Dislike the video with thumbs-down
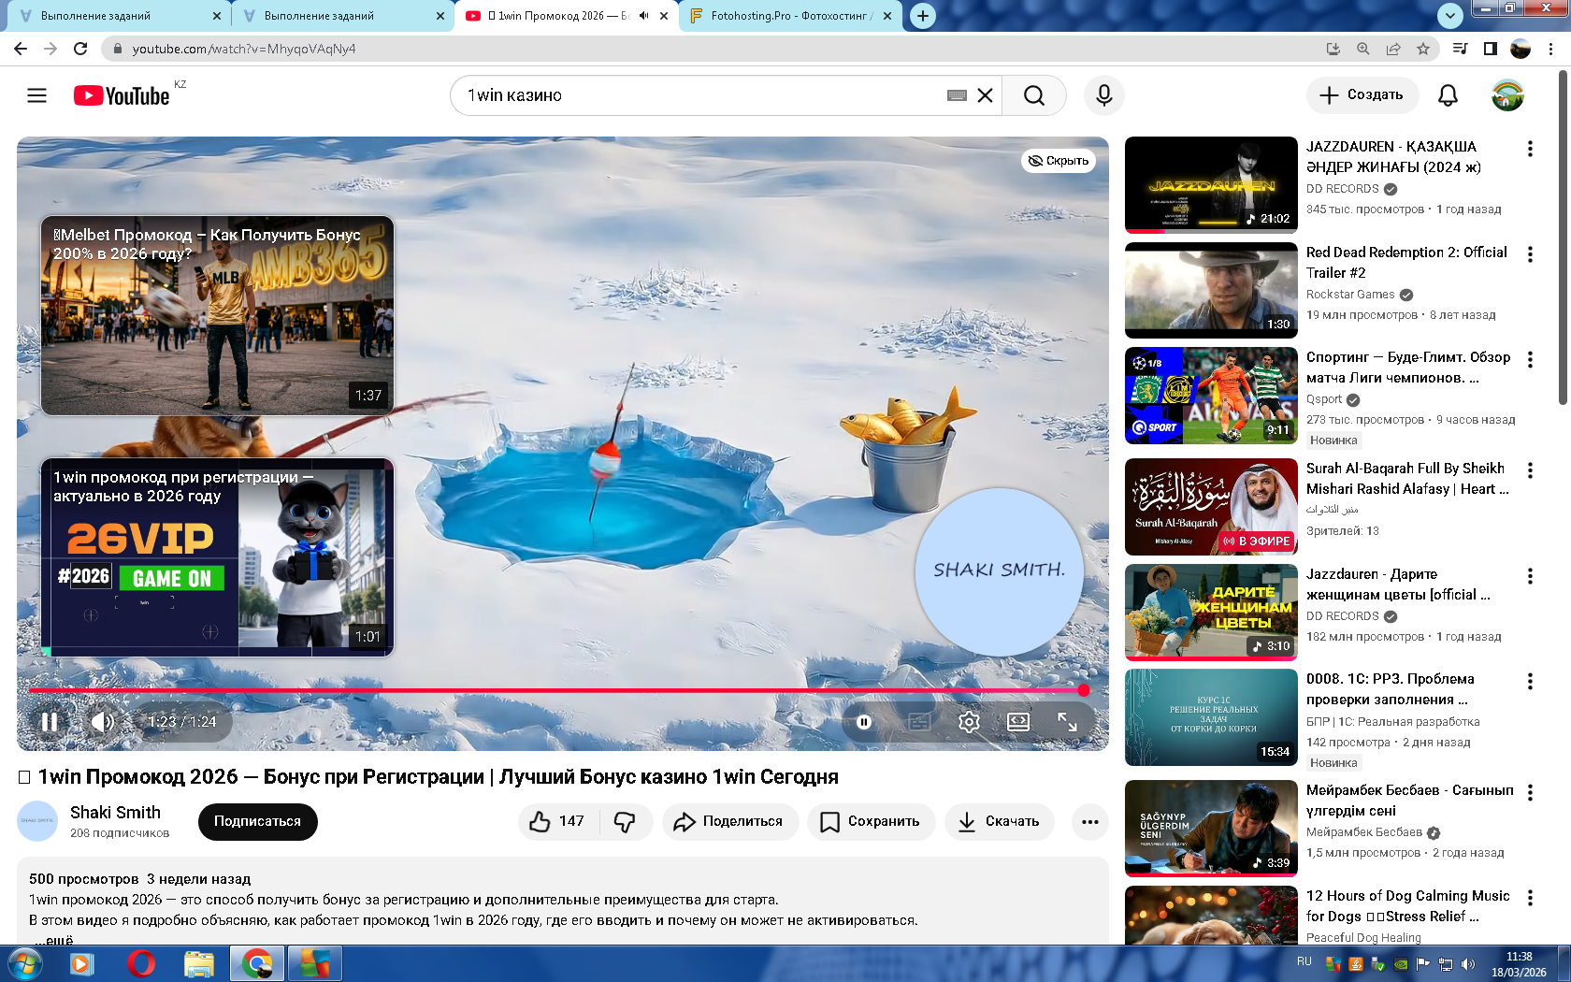The image size is (1571, 982). pos(625,822)
